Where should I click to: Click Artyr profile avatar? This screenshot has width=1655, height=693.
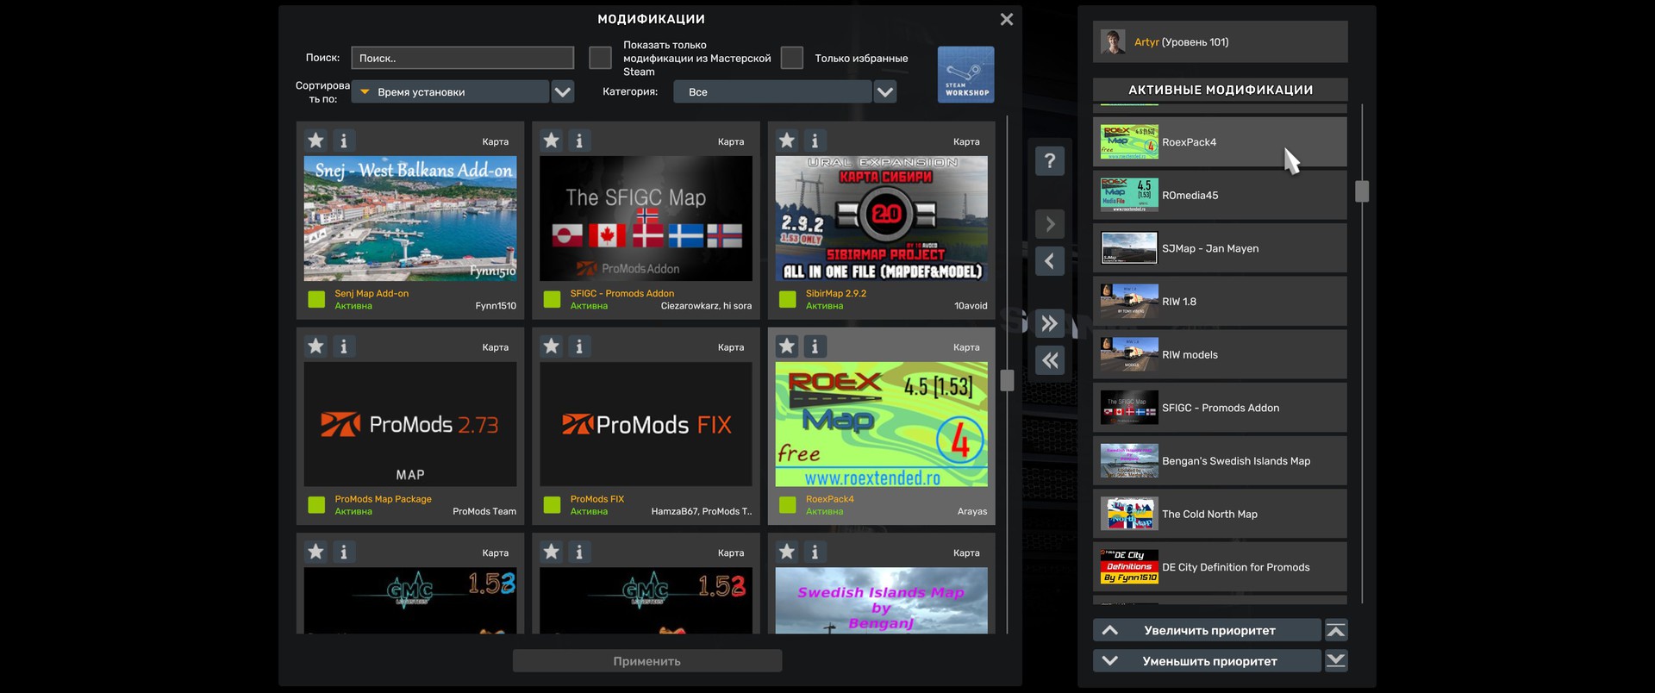[x=1113, y=42]
